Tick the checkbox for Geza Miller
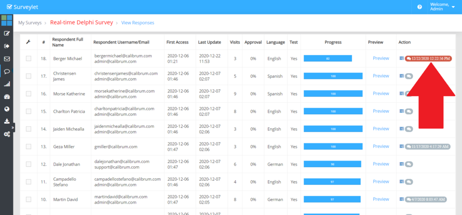 pyautogui.click(x=29, y=147)
